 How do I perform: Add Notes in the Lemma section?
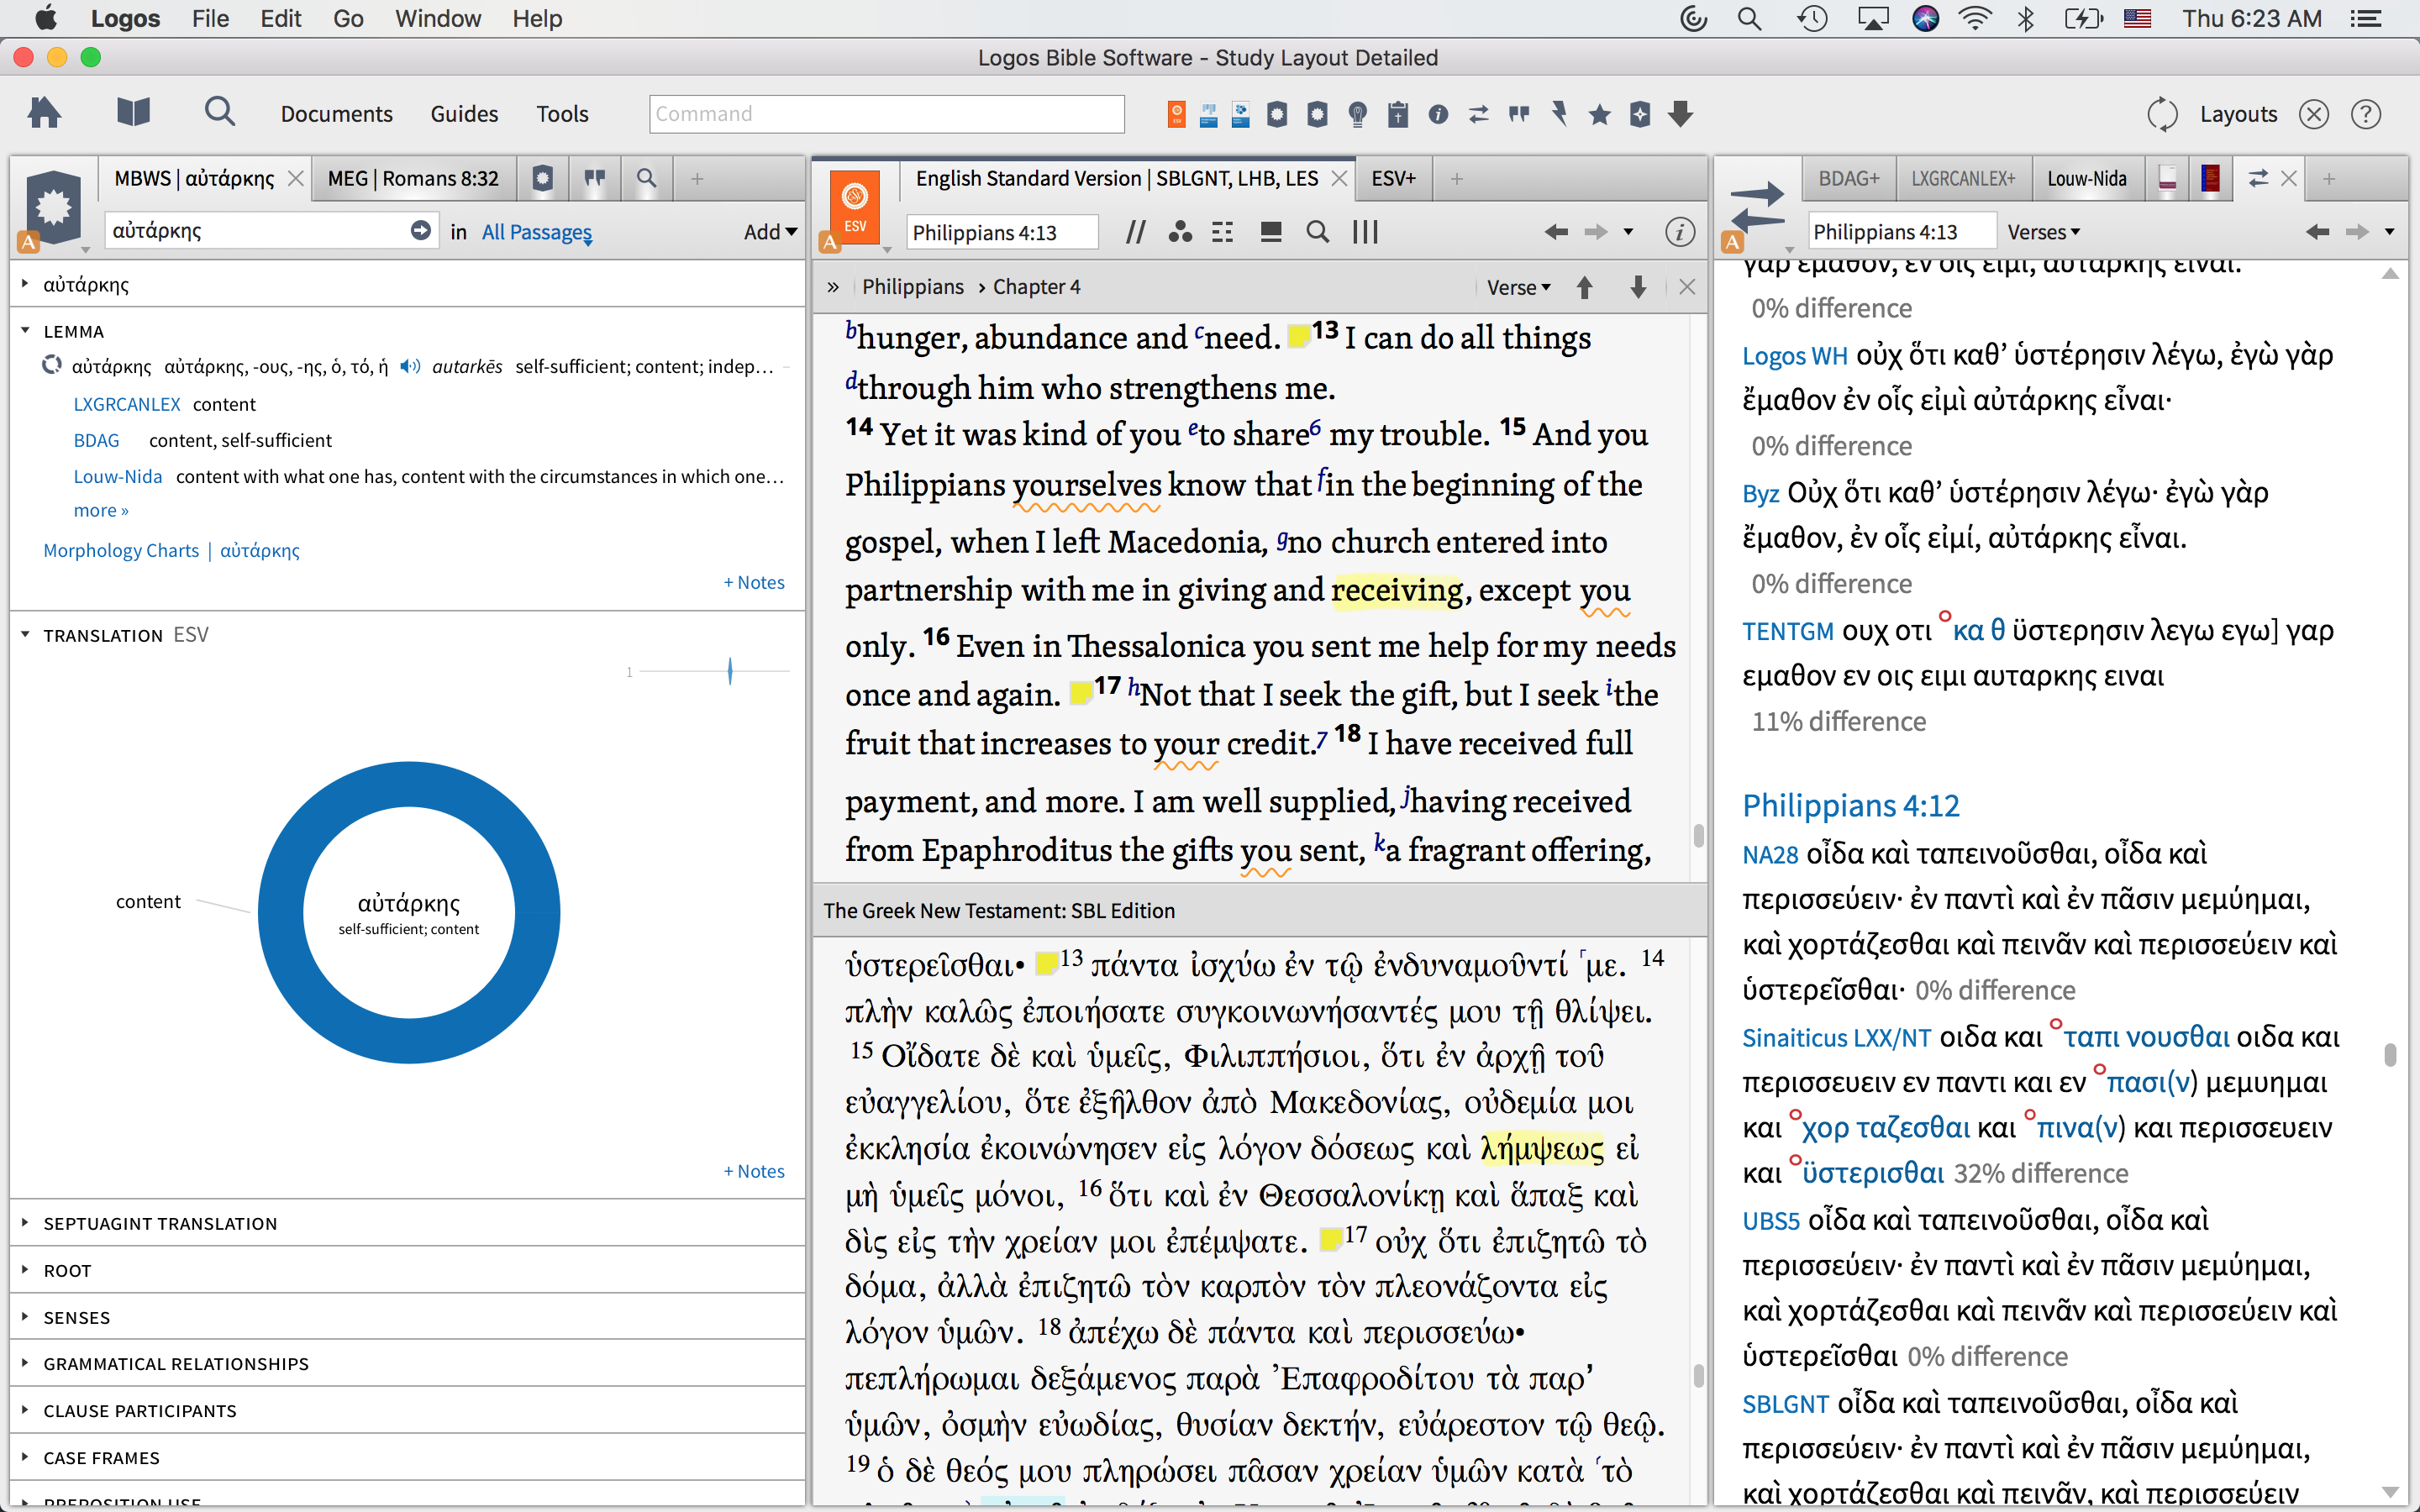coord(754,582)
